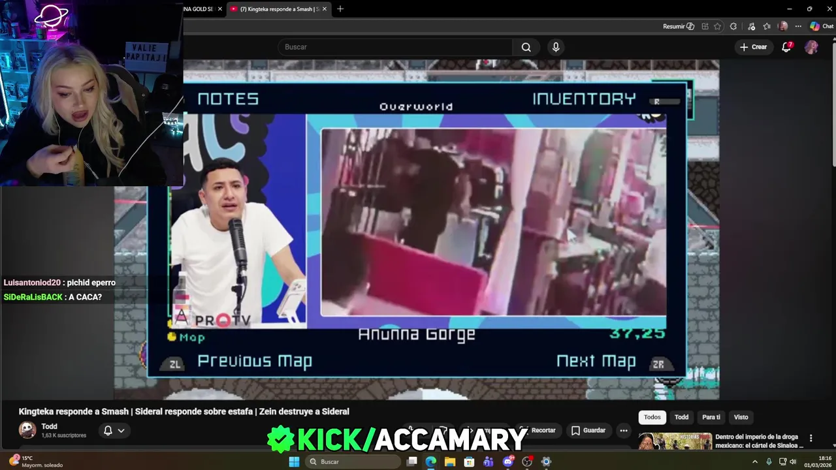Open Edge settings three-dot menu
This screenshot has width=836, height=470.
pos(798,26)
